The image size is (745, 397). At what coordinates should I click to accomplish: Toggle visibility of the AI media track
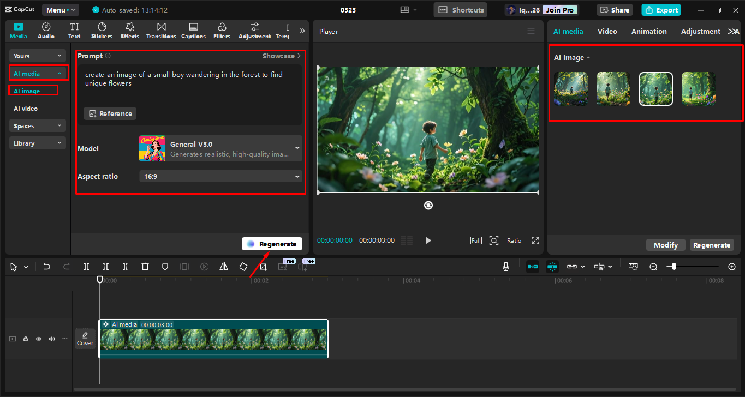click(x=38, y=339)
